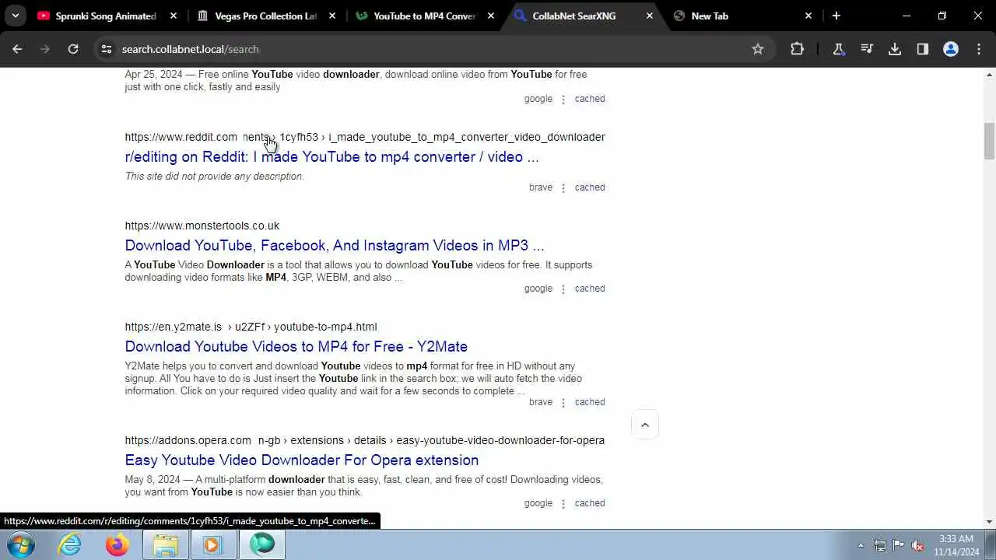Close the YouTube to MP4 Converter tab
Image resolution: width=996 pixels, height=560 pixels.
tap(491, 16)
